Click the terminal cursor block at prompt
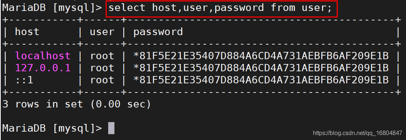 (111, 128)
